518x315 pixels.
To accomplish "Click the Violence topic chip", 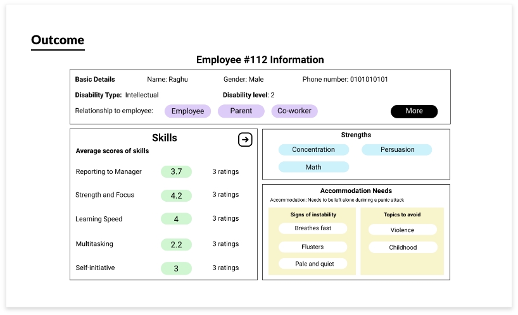I will pyautogui.click(x=403, y=230).
